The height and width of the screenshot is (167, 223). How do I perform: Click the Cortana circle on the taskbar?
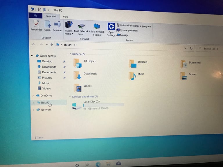click(x=77, y=165)
